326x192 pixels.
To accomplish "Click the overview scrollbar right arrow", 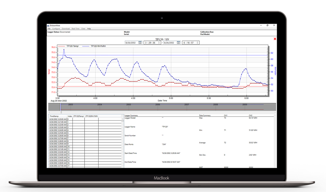I will [275, 112].
